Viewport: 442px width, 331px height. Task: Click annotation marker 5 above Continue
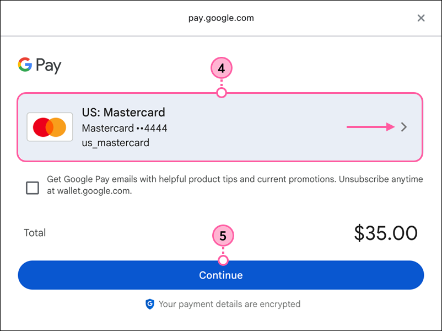point(223,236)
